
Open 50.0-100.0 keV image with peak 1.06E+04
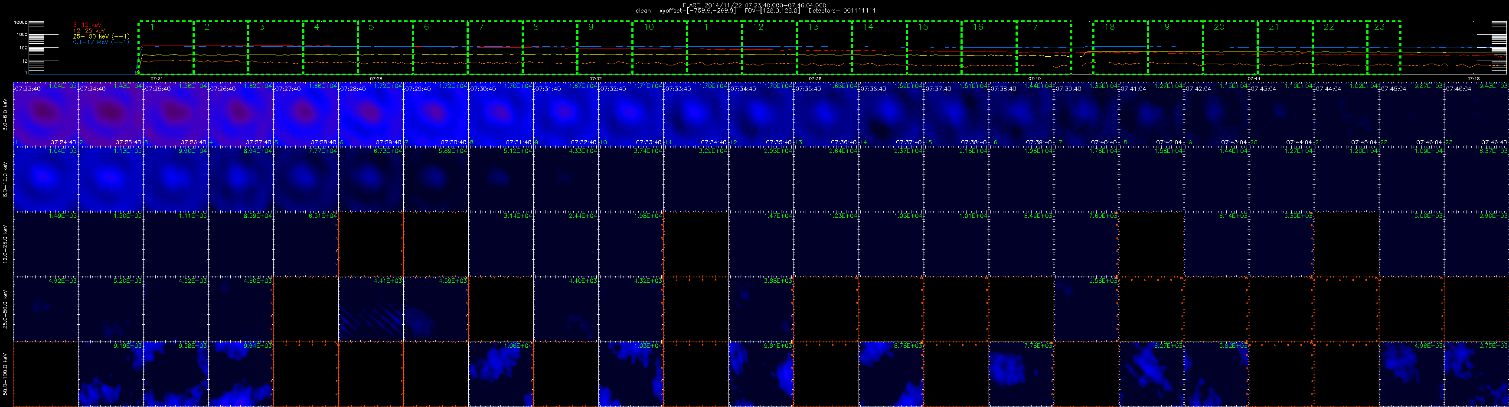pos(501,374)
